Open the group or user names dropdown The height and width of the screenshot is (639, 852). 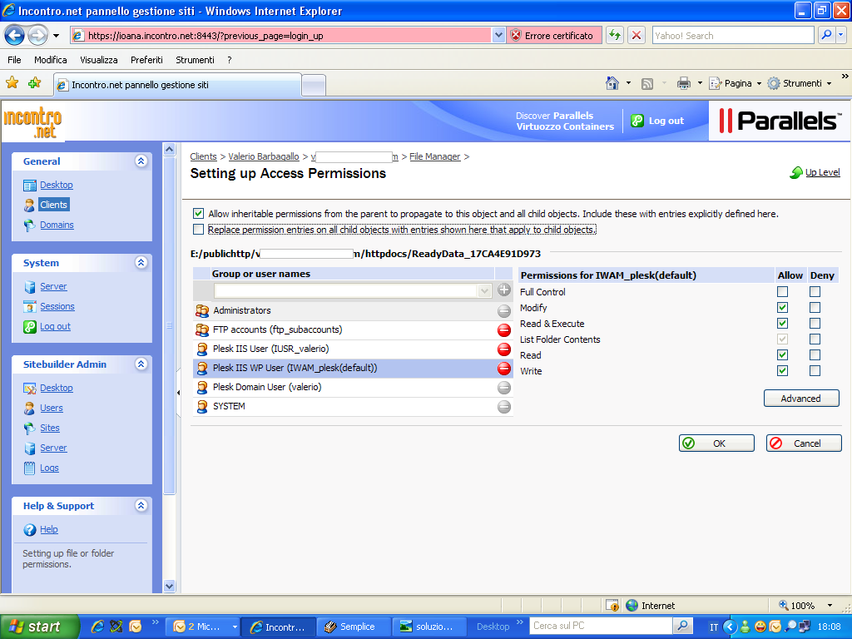484,290
